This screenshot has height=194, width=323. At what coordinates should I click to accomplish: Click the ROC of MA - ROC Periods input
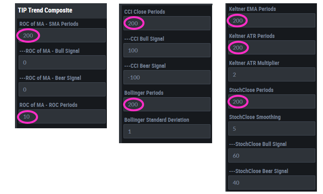pos(62,117)
